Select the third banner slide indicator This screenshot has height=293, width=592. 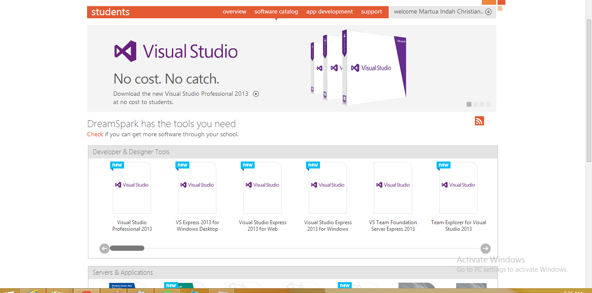pos(482,104)
